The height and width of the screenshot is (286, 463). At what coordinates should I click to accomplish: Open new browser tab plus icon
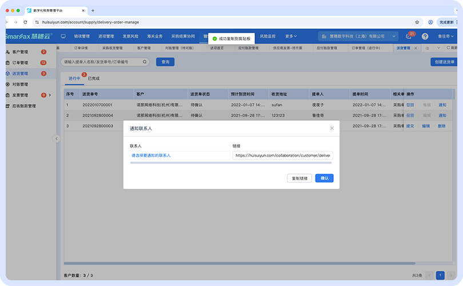coord(93,10)
